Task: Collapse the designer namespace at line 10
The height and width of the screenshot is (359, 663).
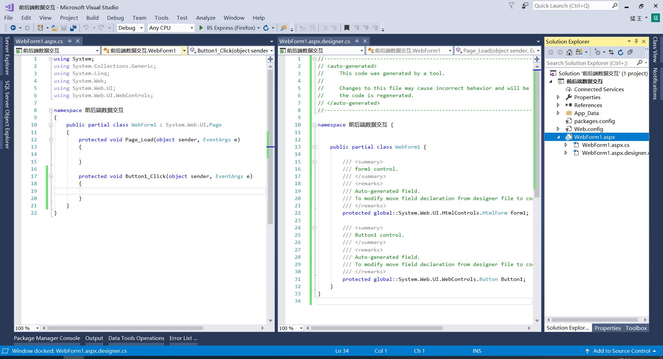Action: pyautogui.click(x=315, y=125)
